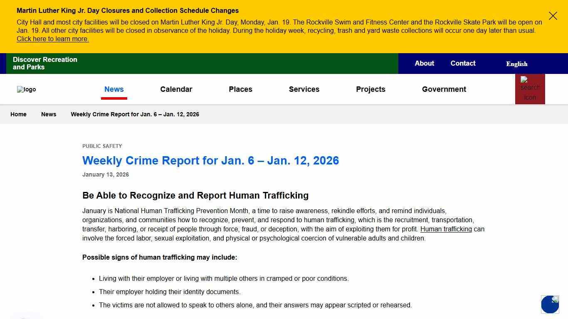Expand the Government navigation menu
This screenshot has height=319, width=568.
[444, 89]
